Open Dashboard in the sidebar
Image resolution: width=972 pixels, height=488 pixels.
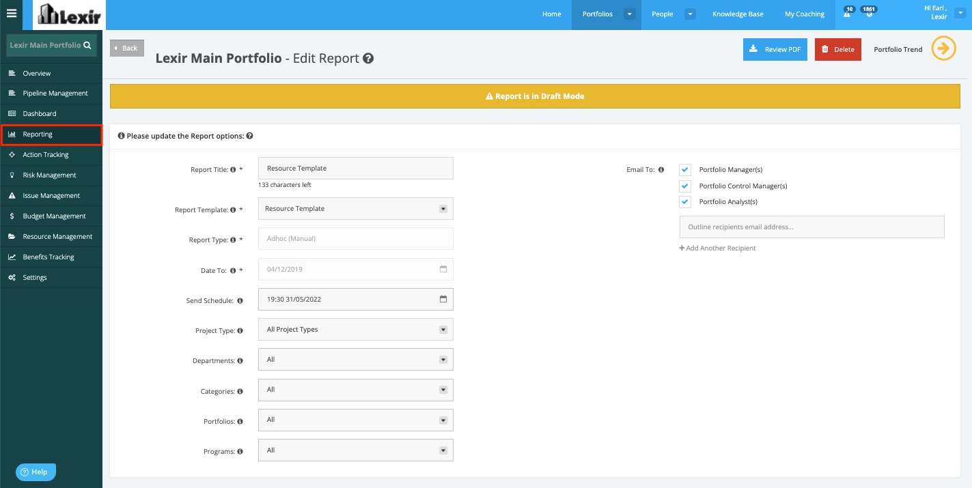[x=51, y=114]
